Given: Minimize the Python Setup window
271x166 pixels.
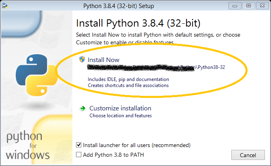Looking at the screenshot, I should click(235, 6).
